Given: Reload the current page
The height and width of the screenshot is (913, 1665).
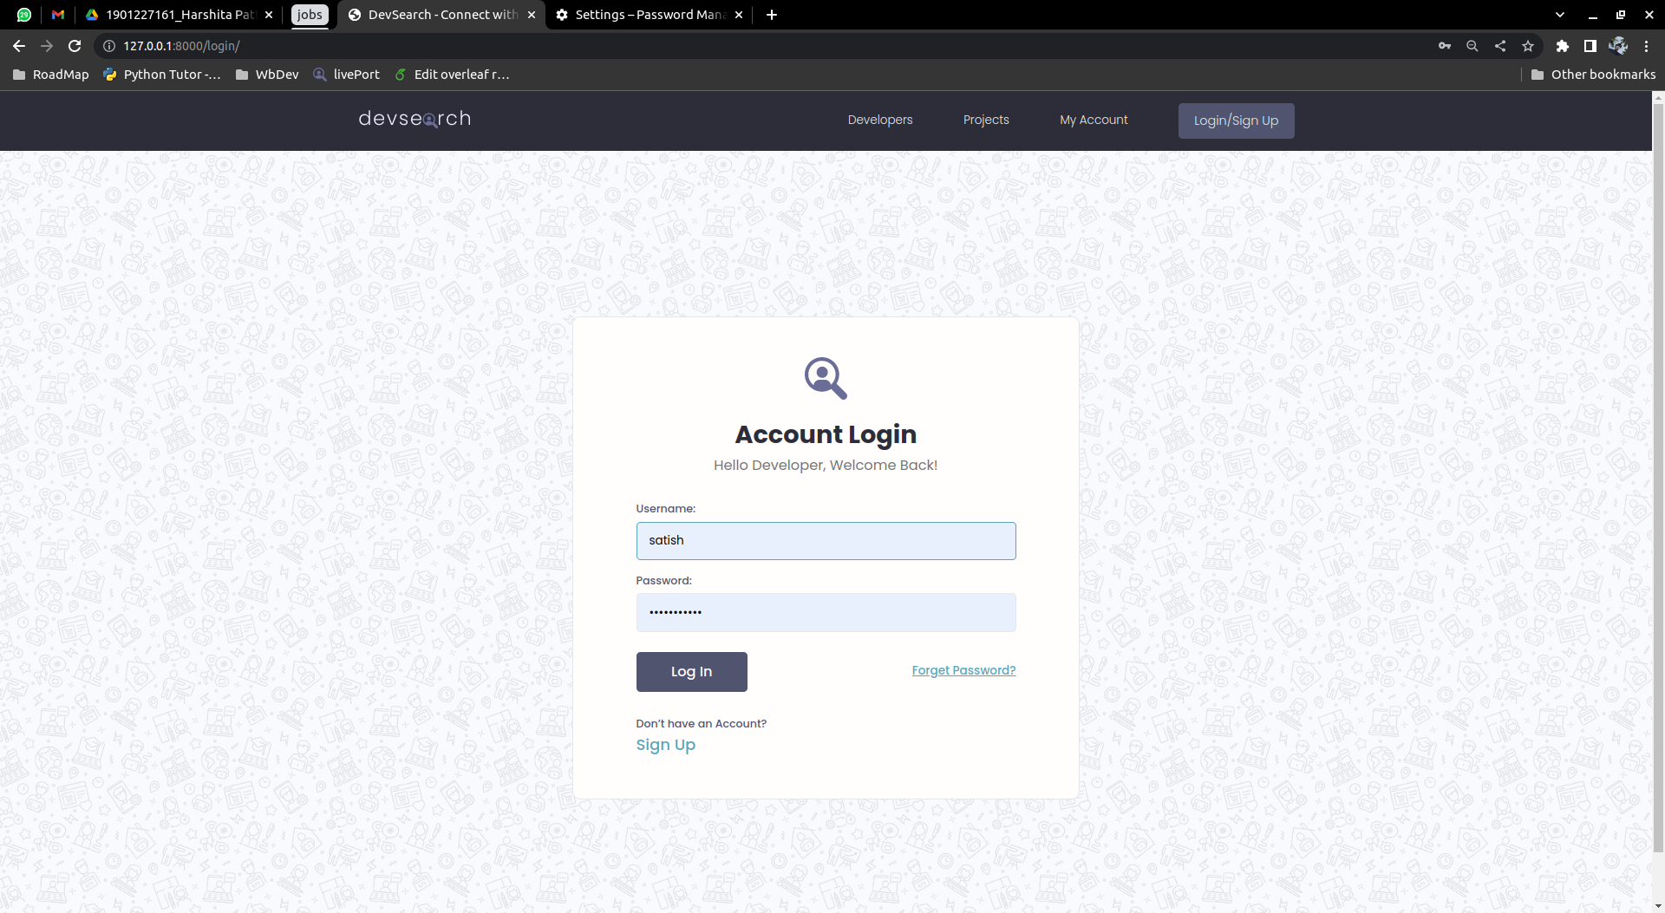Looking at the screenshot, I should (75, 46).
